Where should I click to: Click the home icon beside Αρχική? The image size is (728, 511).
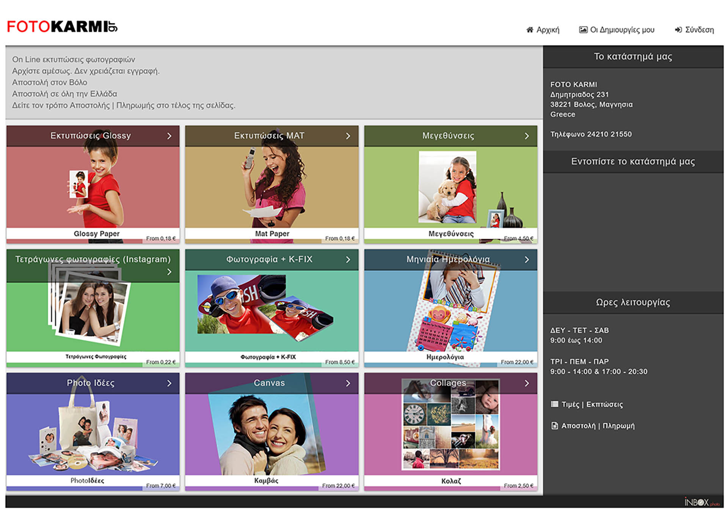pos(530,30)
